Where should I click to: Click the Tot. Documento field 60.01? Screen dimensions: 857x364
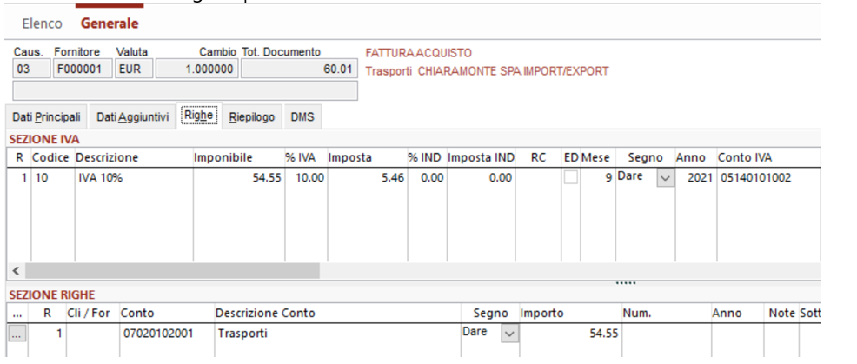pyautogui.click(x=299, y=69)
